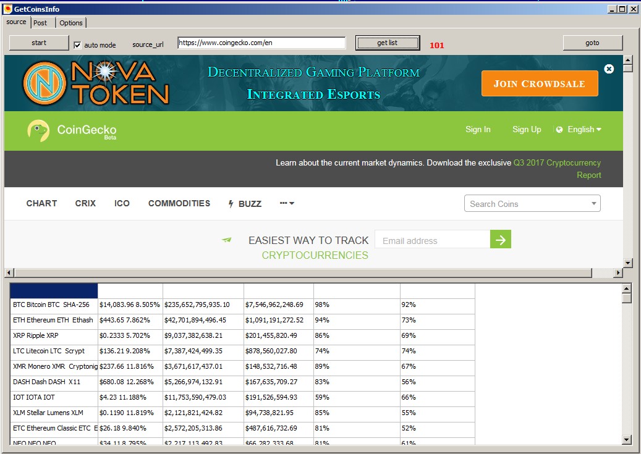The width and height of the screenshot is (641, 454).
Task: Select cell '$167,635,709.27'
Action: point(279,382)
